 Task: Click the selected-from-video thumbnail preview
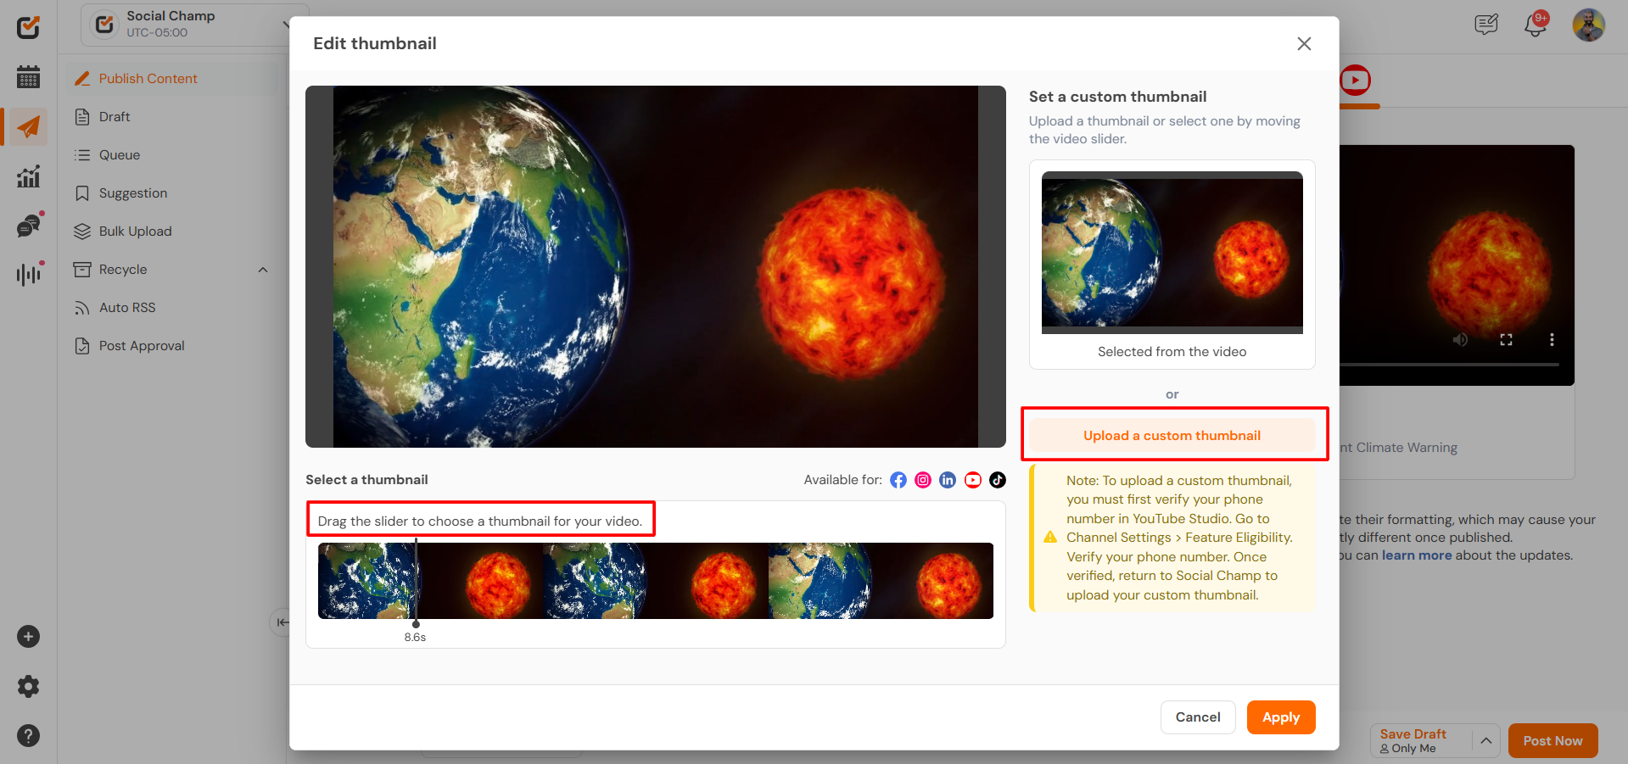pyautogui.click(x=1172, y=253)
